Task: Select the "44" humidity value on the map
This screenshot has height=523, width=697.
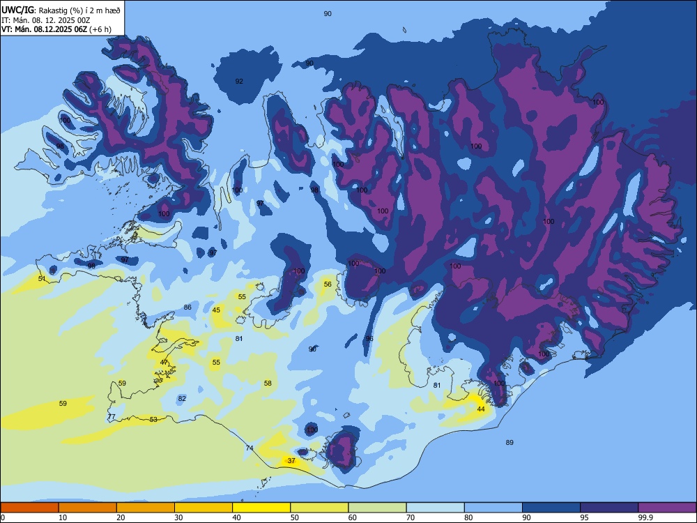Action: 480,409
